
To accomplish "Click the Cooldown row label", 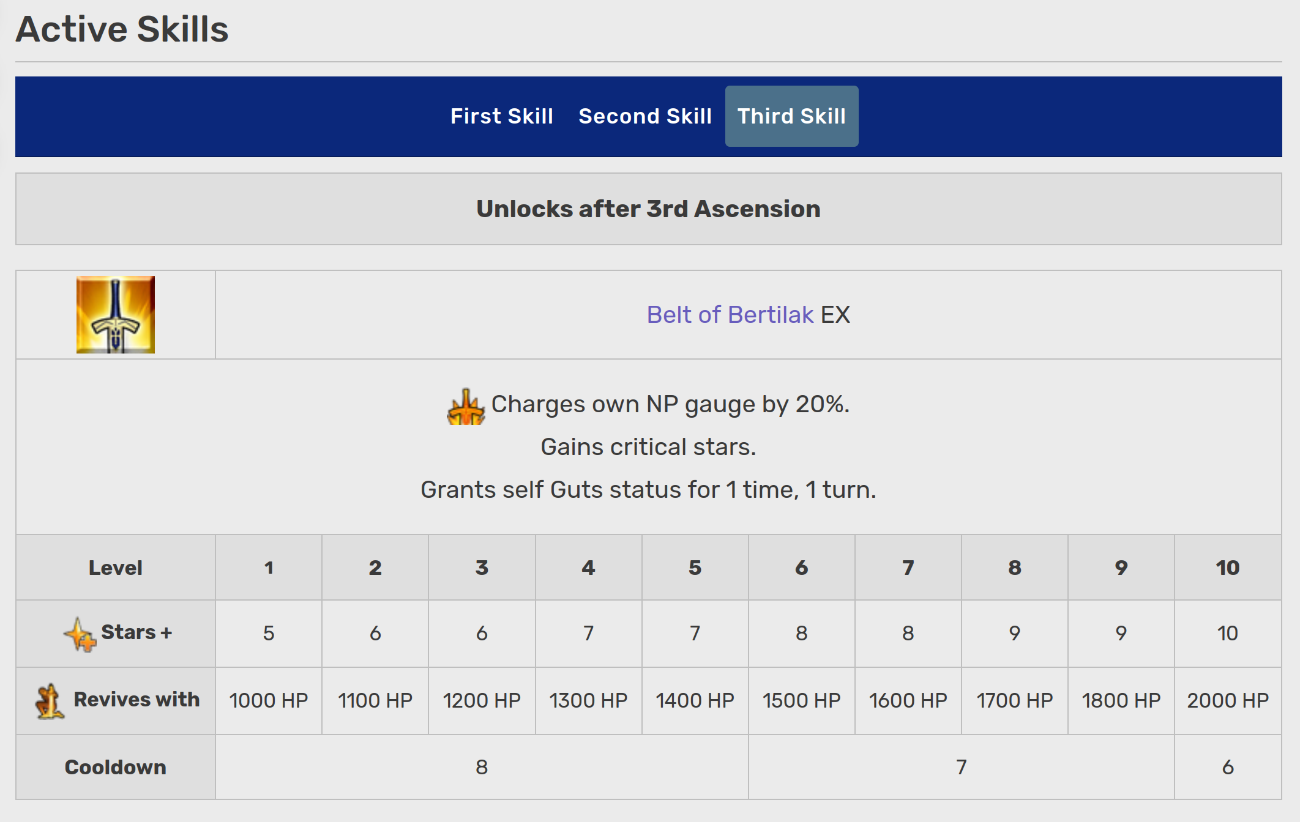I will click(116, 767).
